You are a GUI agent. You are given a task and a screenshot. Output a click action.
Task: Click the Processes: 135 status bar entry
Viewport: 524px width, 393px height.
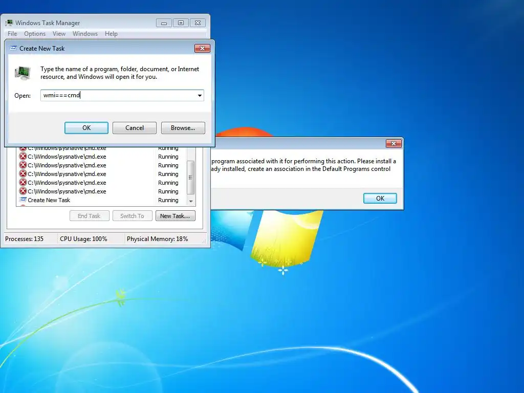tap(25, 239)
